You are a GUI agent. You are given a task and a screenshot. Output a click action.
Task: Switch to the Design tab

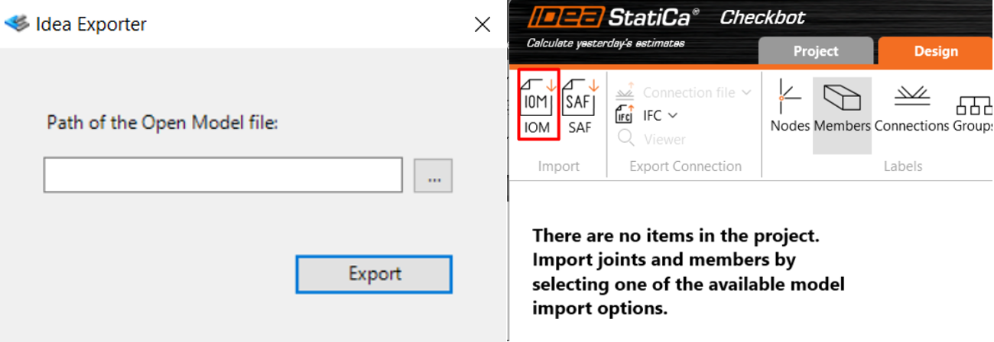coord(936,51)
